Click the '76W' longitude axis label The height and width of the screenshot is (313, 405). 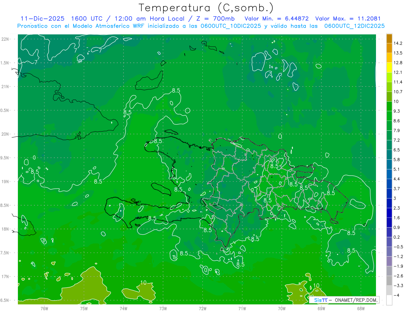[44, 308]
